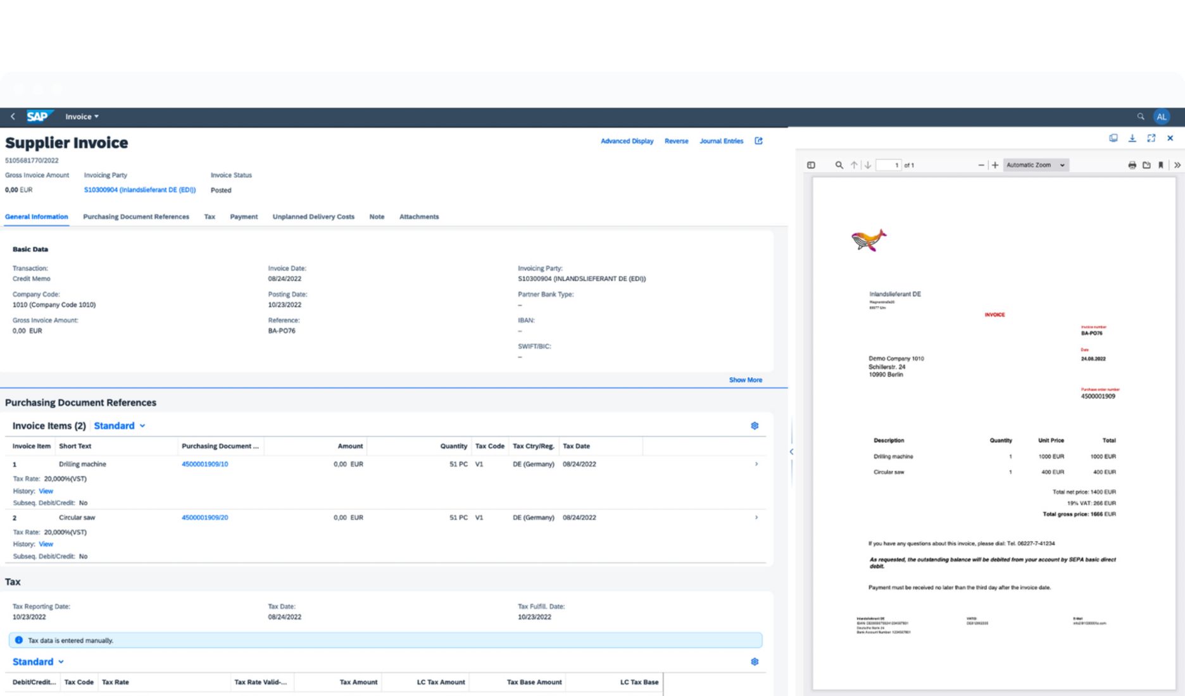The image size is (1185, 696).
Task: Toggle the PDF viewer sidebar
Action: pos(811,165)
